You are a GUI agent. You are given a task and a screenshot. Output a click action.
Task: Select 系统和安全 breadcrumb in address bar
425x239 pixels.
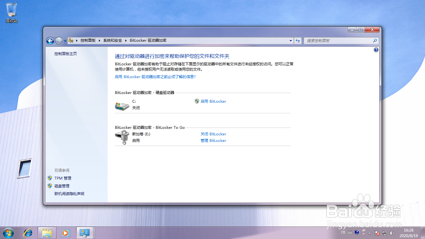click(113, 40)
